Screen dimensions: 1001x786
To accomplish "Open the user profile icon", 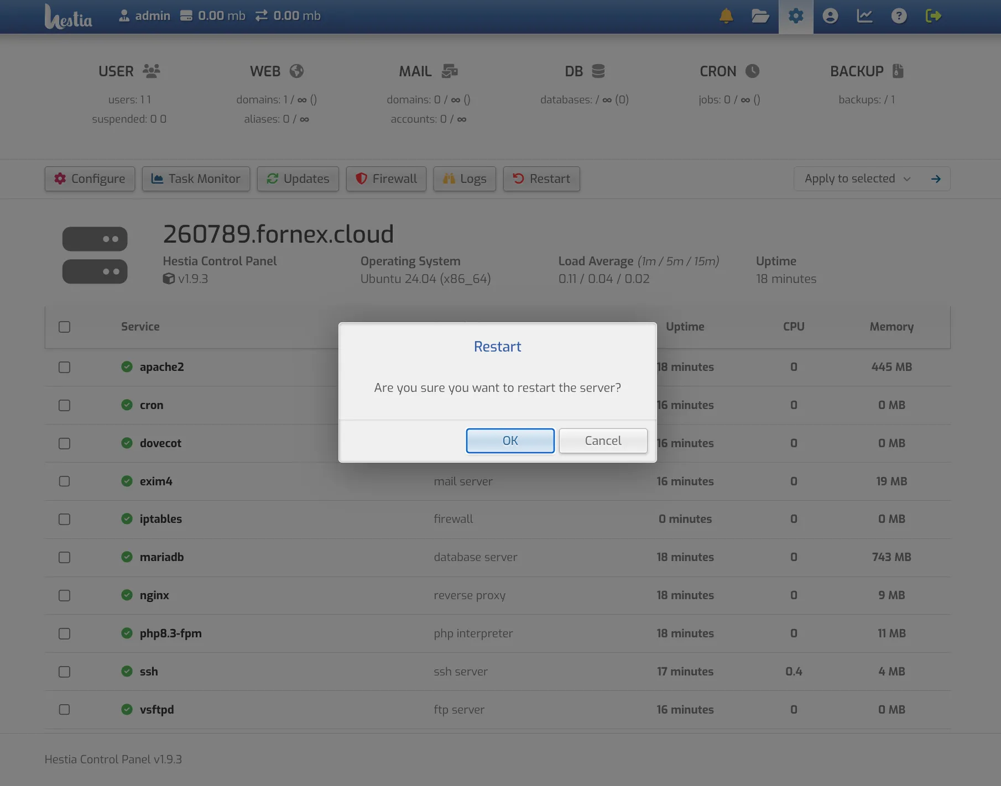I will pos(830,16).
